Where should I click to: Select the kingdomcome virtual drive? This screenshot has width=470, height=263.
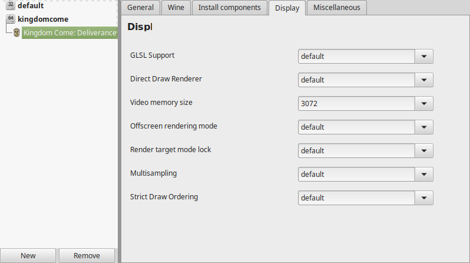[43, 19]
